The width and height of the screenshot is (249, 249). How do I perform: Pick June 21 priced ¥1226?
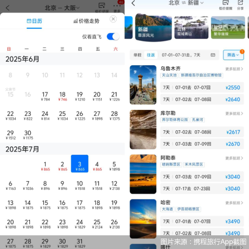tap(115, 96)
